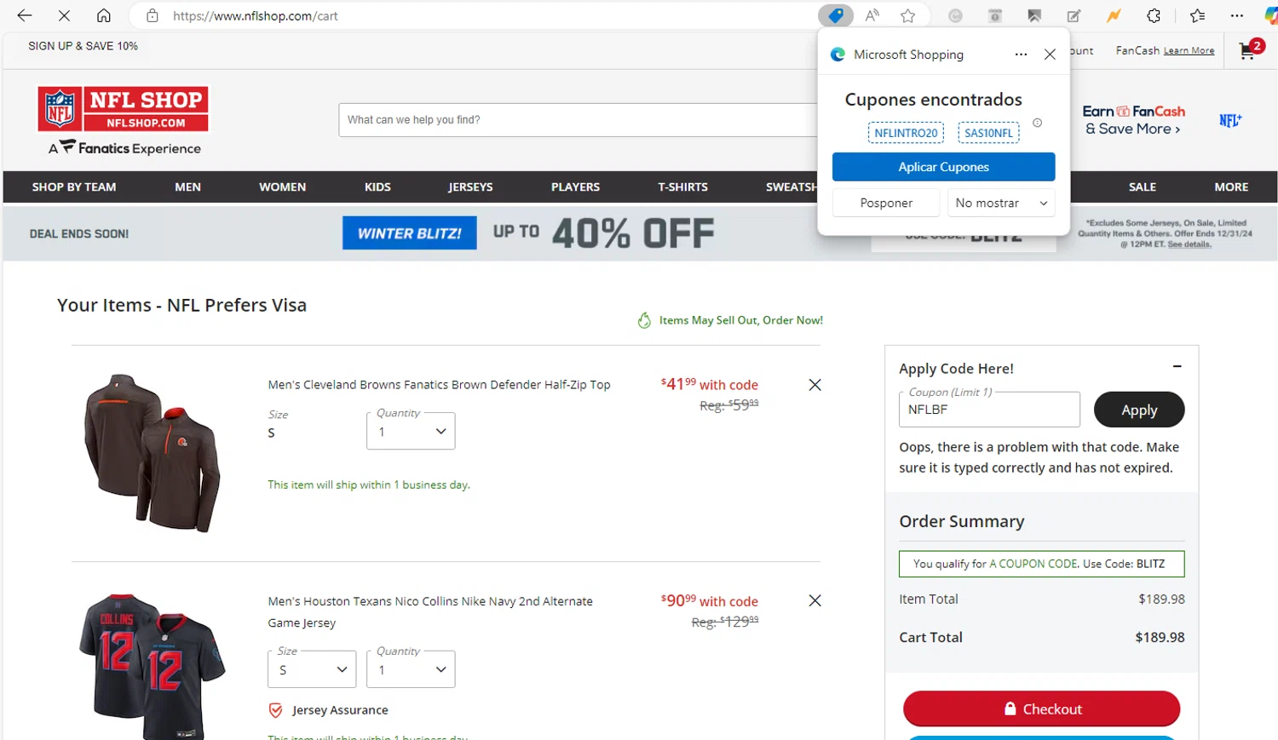This screenshot has width=1278, height=740.
Task: Click the Jersey Assurance text link
Action: click(340, 710)
